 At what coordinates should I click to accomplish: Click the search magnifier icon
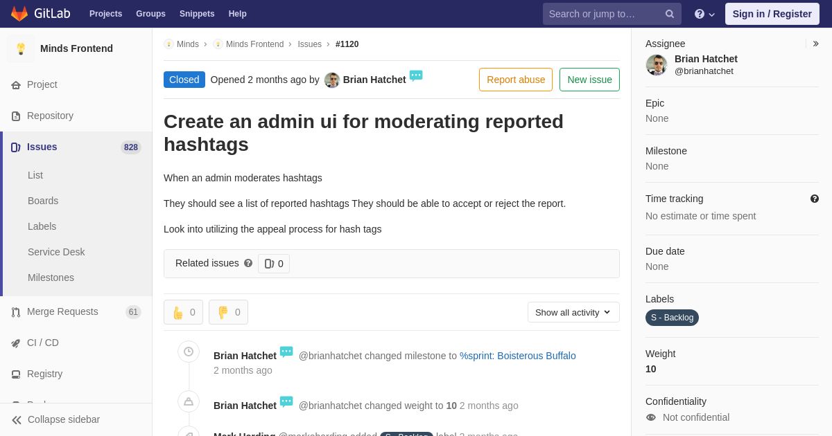pos(670,14)
